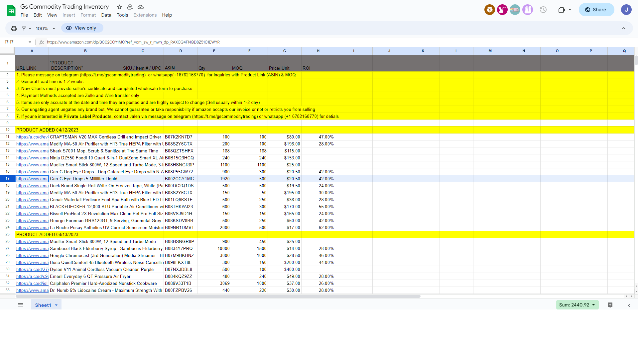Click cell with ASIN B07K2KN7D7
Image resolution: width=639 pixels, height=346 pixels.
(x=181, y=137)
